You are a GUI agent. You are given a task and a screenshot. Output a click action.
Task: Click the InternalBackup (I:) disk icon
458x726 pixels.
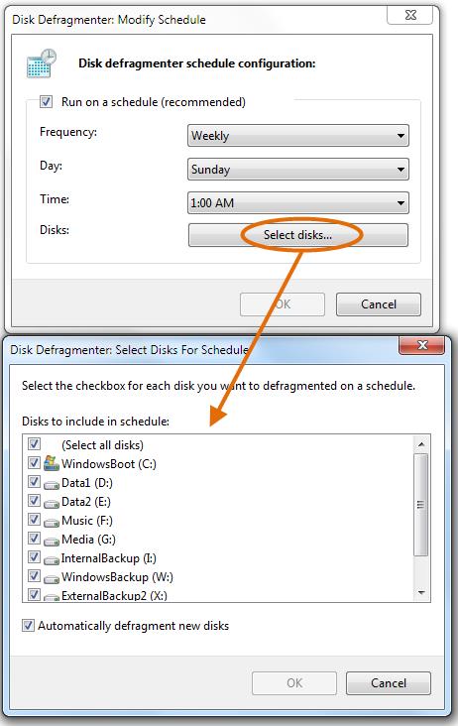tap(52, 560)
